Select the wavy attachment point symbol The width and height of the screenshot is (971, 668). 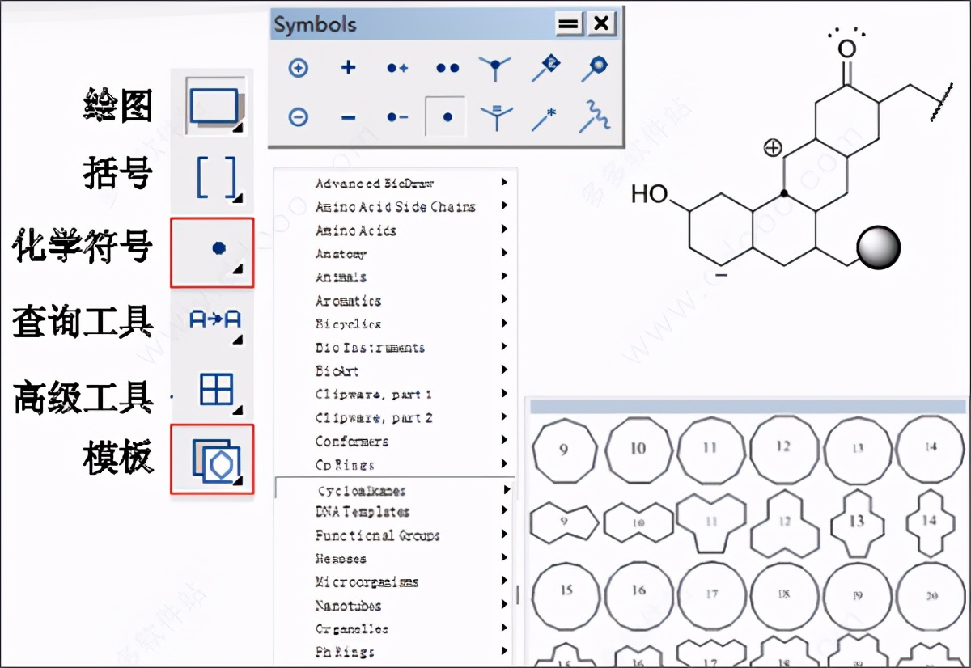(x=595, y=117)
